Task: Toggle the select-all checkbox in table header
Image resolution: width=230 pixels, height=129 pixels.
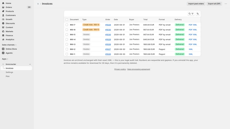Action: 67,19
